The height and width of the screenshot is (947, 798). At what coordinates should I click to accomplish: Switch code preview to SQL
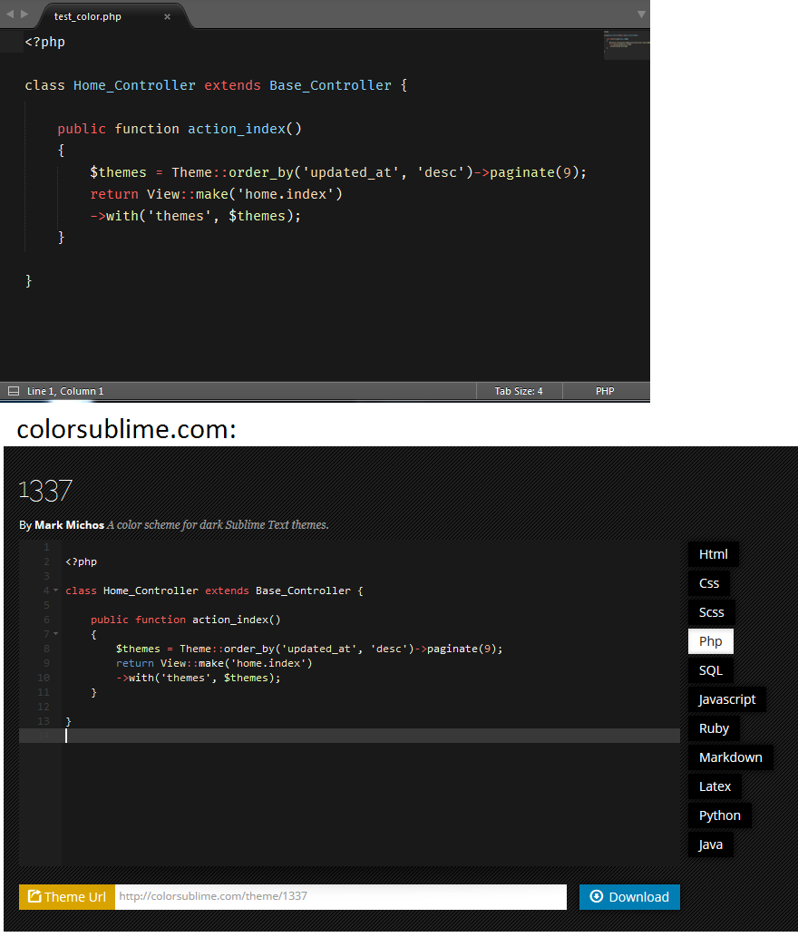point(710,669)
